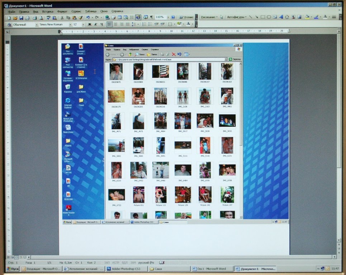346x275 pixels.
Task: Insert an Excel worksheet from the toolbar
Action: click(x=126, y=17)
